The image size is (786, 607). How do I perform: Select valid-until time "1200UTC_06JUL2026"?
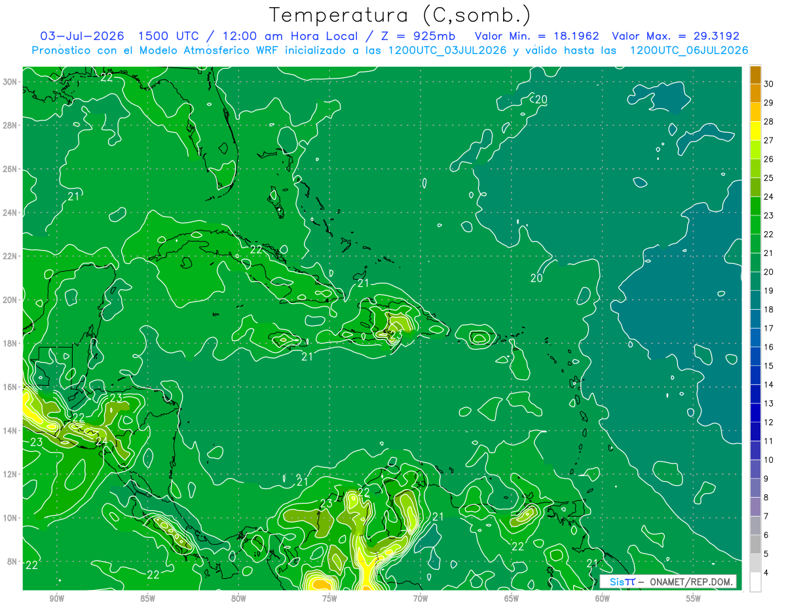(689, 50)
